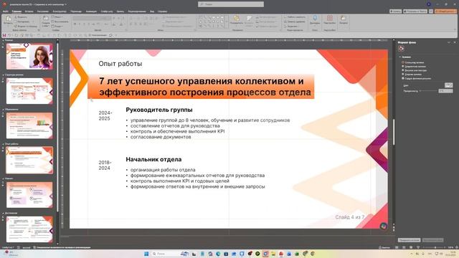This screenshot has width=459, height=258.
Task: Switch to the View (Вид) tab
Action: click(x=152, y=11)
